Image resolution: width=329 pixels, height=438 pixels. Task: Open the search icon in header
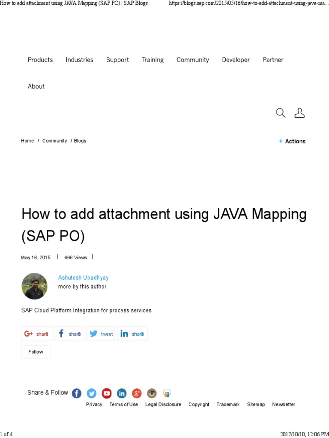tap(281, 113)
